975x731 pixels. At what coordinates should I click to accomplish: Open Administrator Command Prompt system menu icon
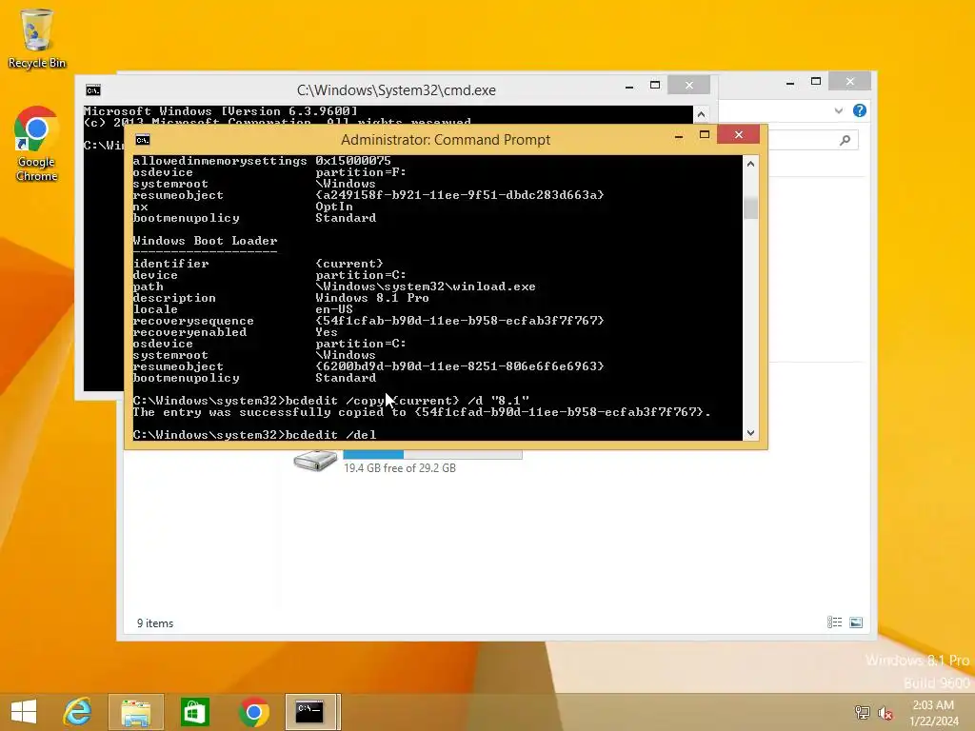143,140
